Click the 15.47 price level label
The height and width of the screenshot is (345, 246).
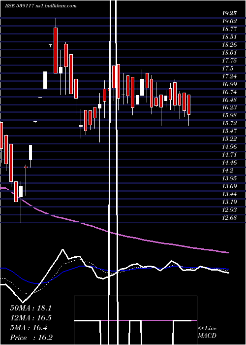[x=229, y=132]
